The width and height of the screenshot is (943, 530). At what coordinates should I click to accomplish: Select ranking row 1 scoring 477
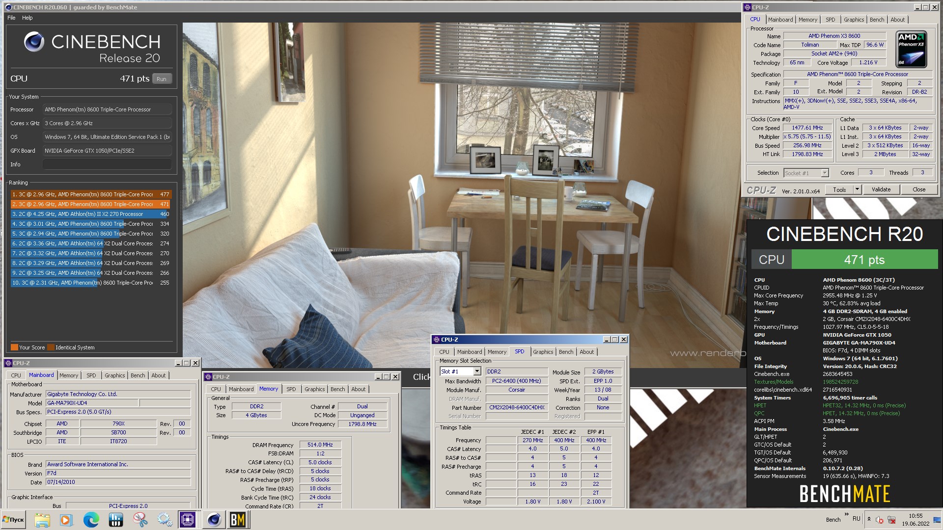coord(91,194)
